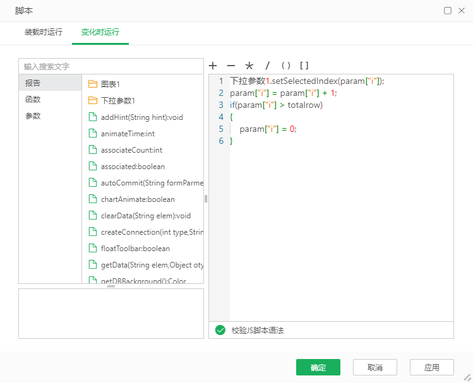Click horizontal splitter handle below function list
The height and width of the screenshot is (383, 473).
pos(111,286)
